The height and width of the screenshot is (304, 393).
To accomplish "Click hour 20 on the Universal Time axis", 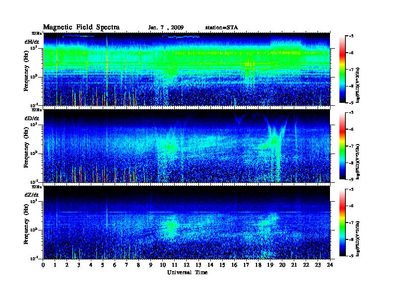I will (282, 265).
